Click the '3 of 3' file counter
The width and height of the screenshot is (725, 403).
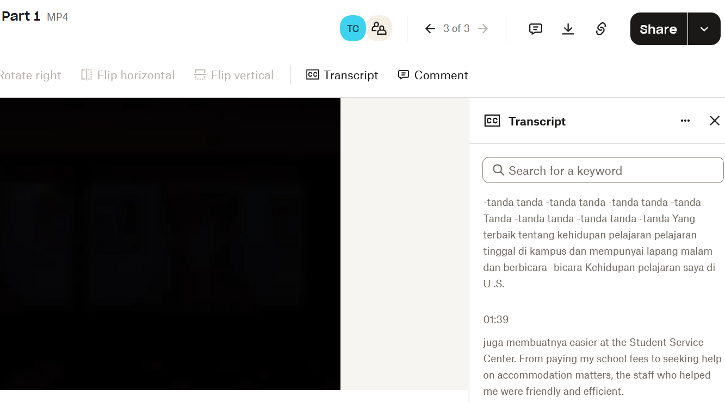point(456,29)
